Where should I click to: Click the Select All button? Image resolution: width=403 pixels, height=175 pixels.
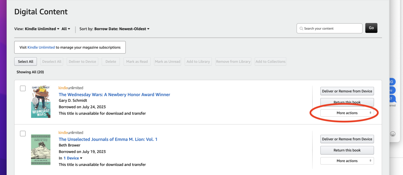25,61
